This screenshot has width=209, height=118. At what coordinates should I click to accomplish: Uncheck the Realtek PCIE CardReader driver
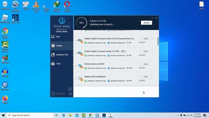pos(76,78)
